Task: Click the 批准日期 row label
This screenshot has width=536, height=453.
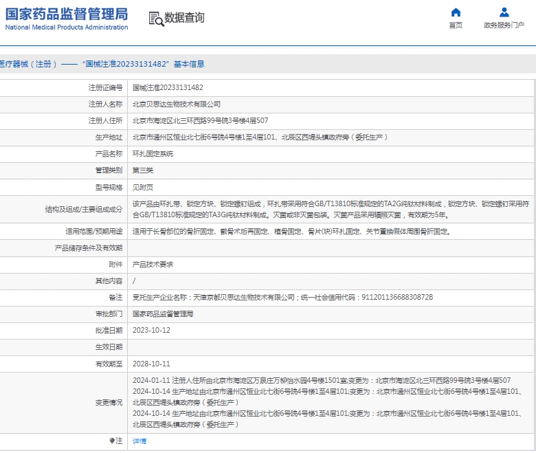Action: click(109, 330)
